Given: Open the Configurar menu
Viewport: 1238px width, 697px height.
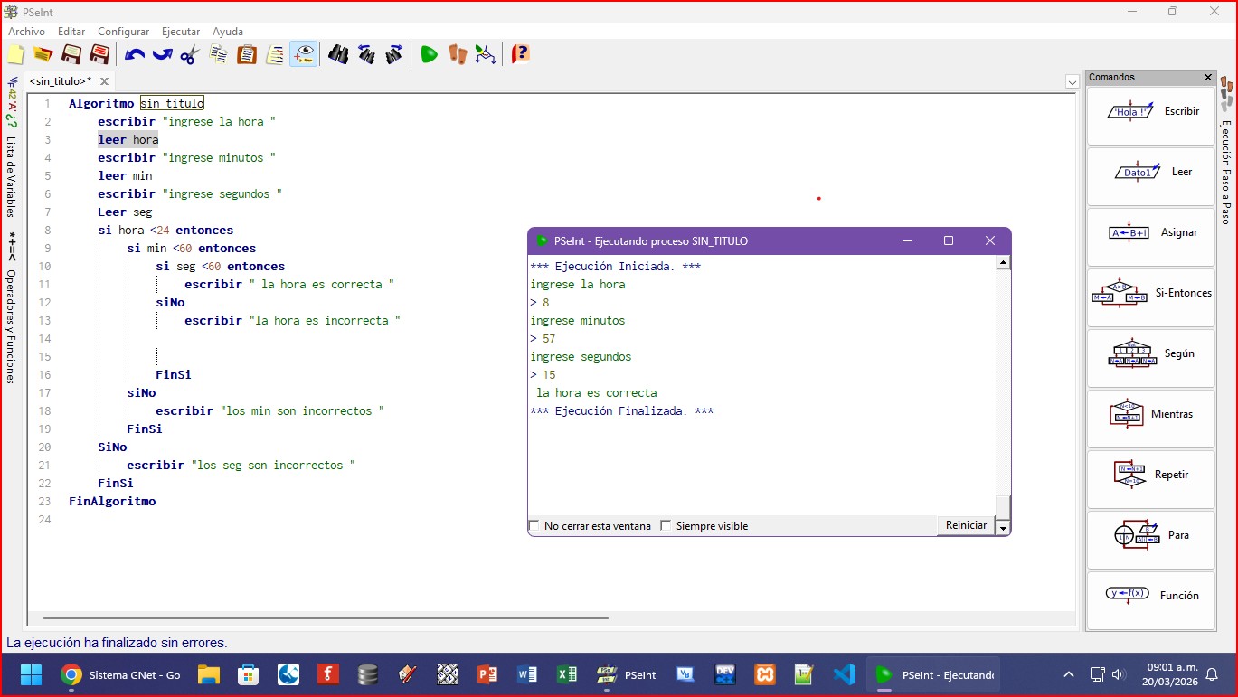Looking at the screenshot, I should tap(123, 32).
